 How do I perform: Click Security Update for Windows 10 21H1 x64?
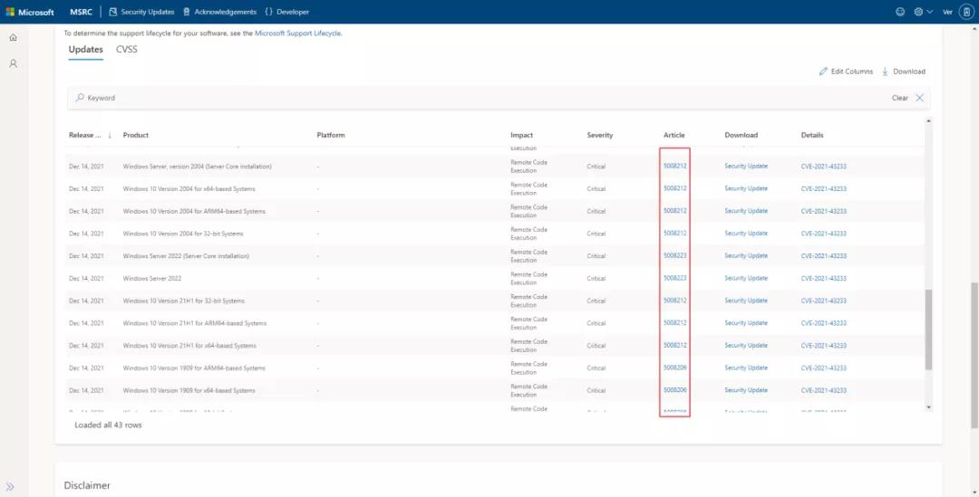pos(745,346)
